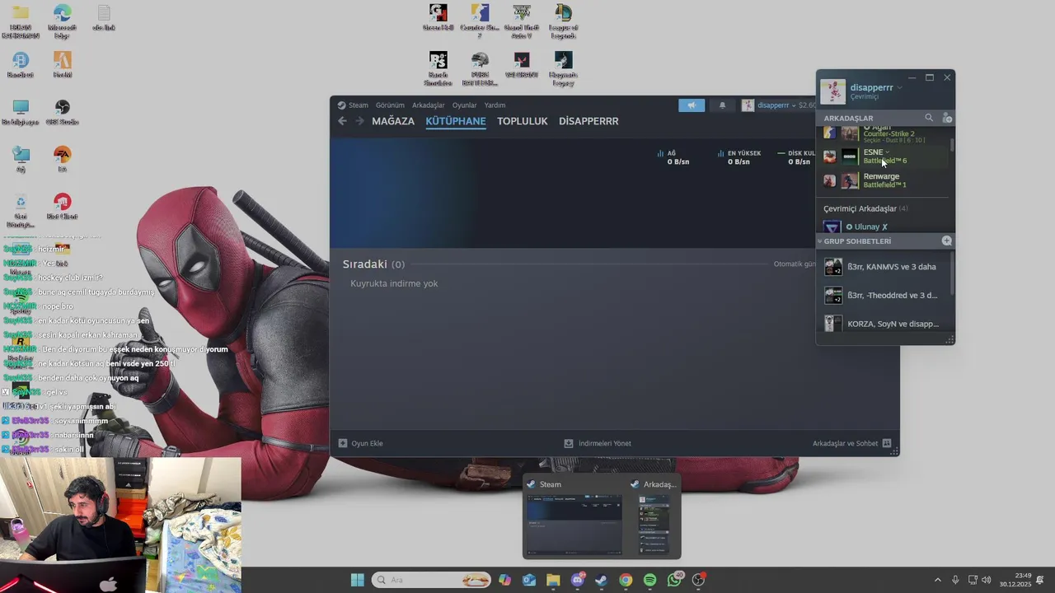Image resolution: width=1055 pixels, height=593 pixels.
Task: Select the EA desktop shortcut
Action: coord(62,159)
